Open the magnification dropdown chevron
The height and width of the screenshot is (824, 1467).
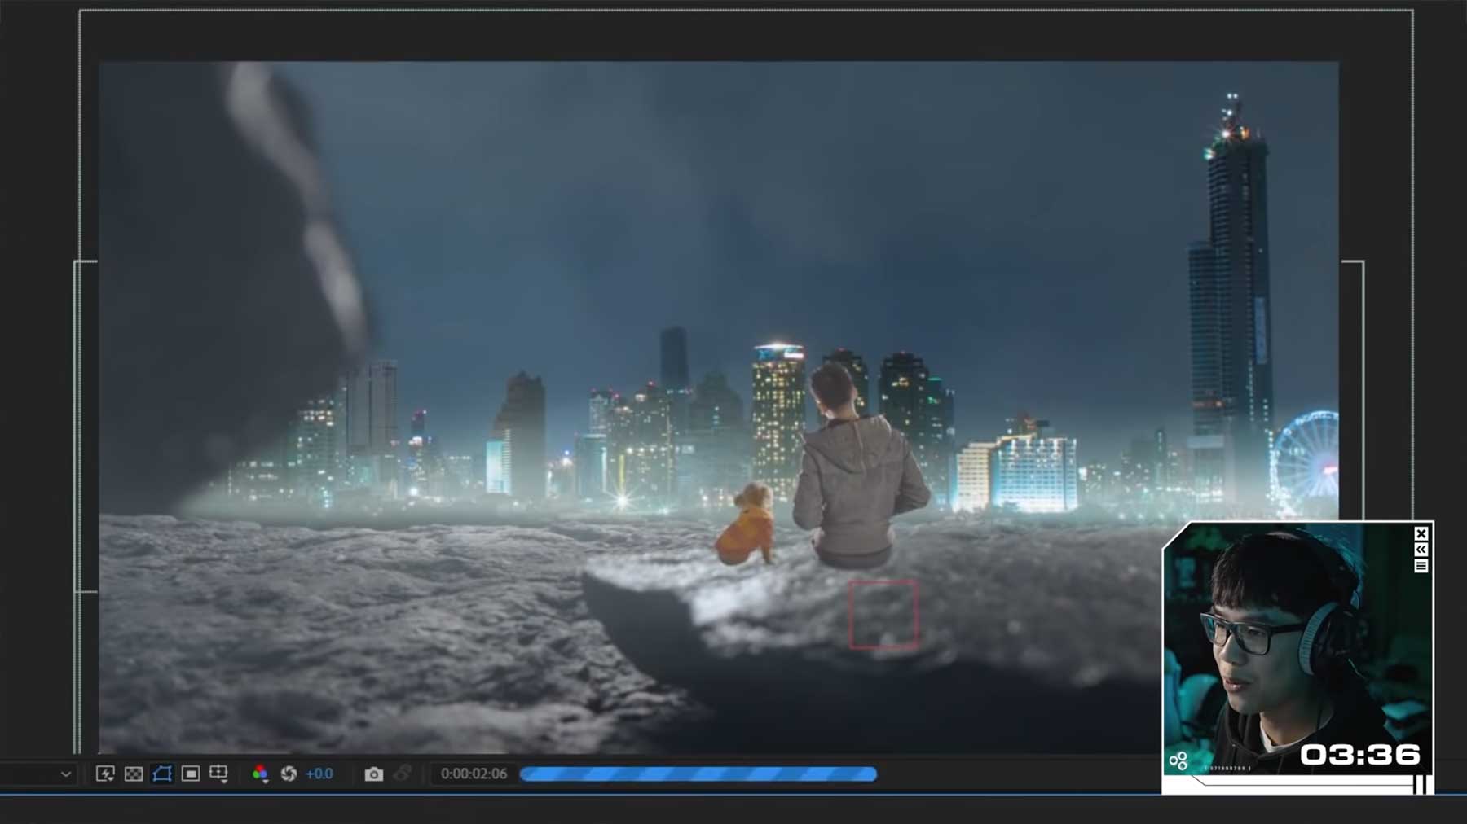(x=66, y=774)
